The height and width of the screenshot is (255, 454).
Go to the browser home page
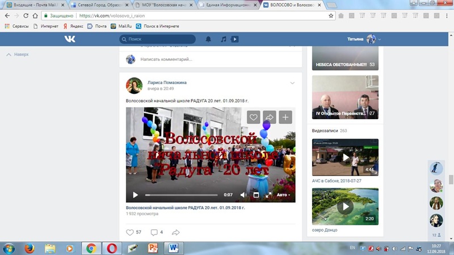35,16
